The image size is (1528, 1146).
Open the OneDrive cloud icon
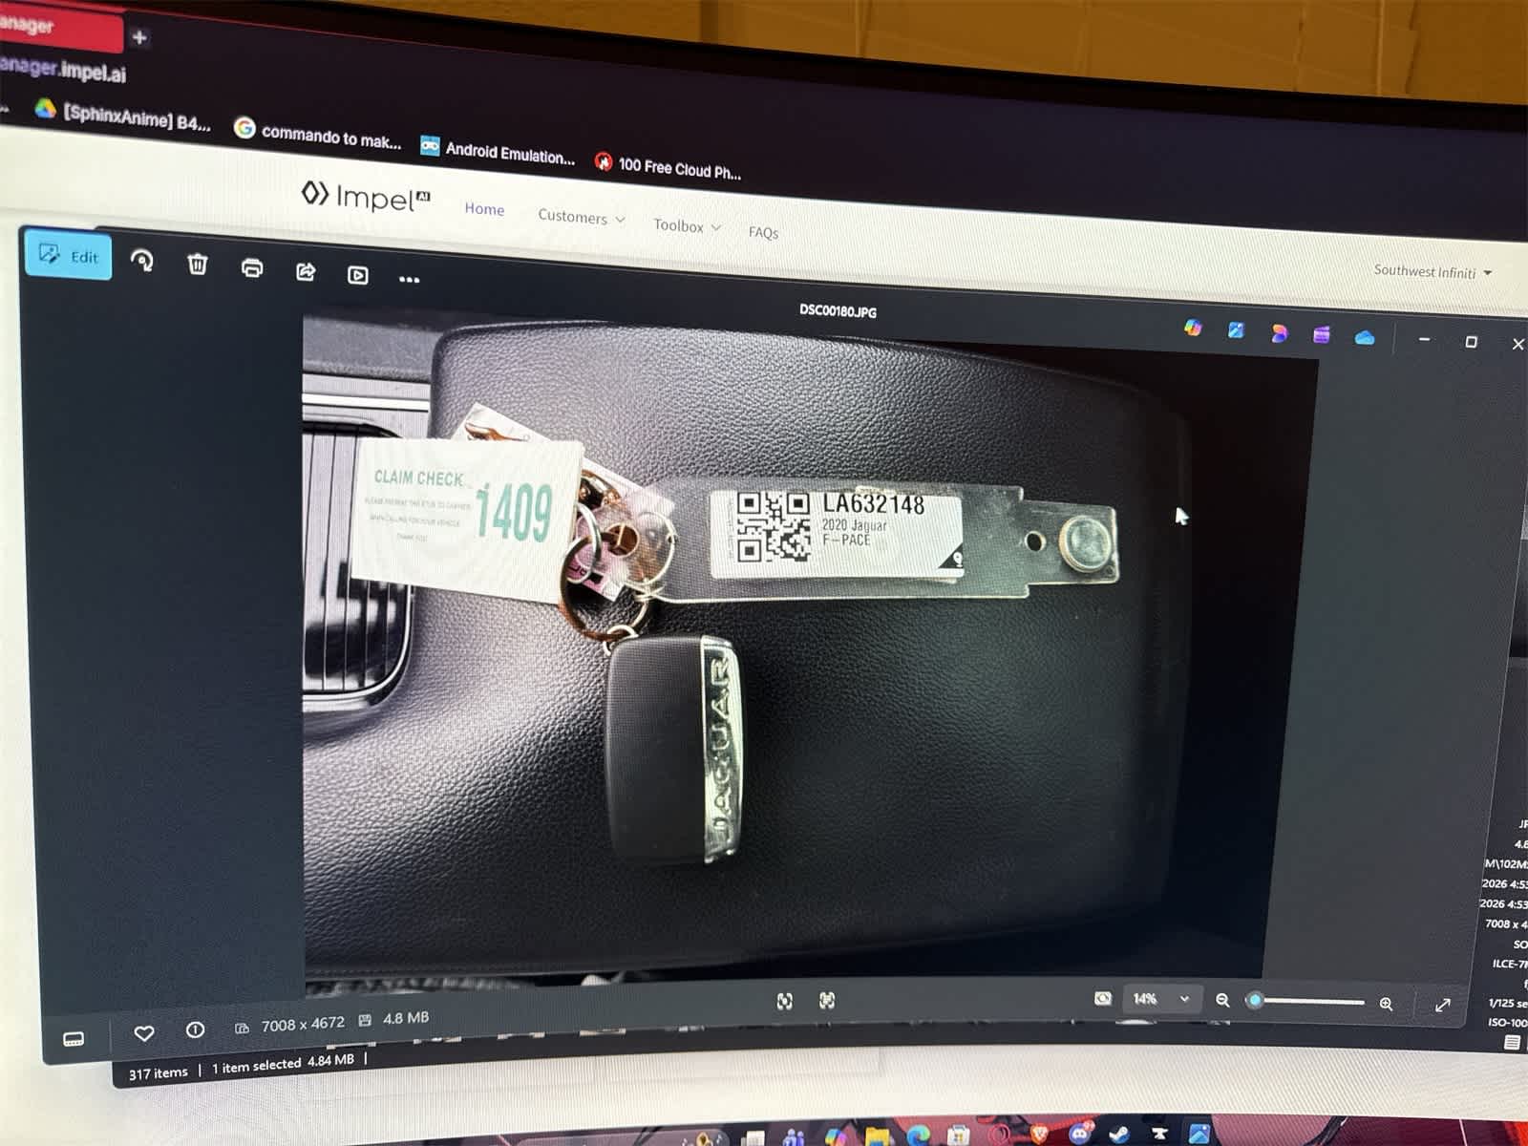(1364, 338)
